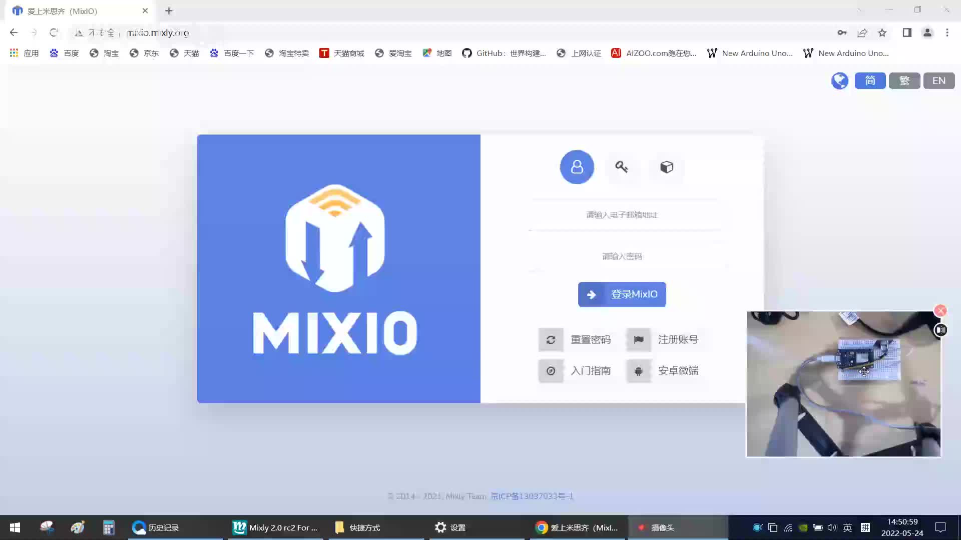Switch language to Traditional Chinese 繁
Screen dimensions: 961x540
point(904,80)
